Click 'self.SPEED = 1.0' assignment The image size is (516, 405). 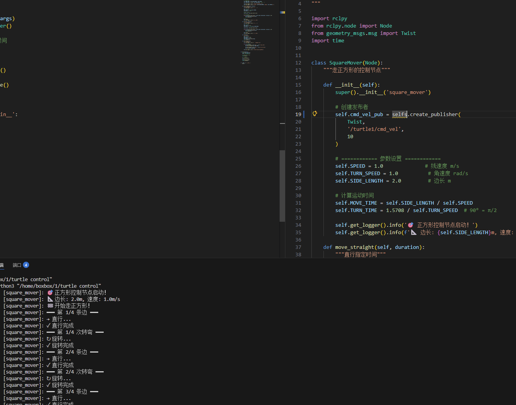click(359, 166)
